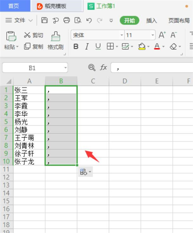Decrease font size with A- icon
This screenshot has height=233, width=193.
[x=173, y=35]
